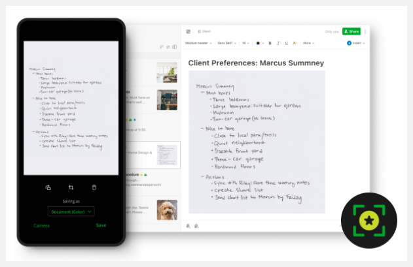Toggle underline formatting
Viewport: 413px width, 267px height.
(x=286, y=43)
